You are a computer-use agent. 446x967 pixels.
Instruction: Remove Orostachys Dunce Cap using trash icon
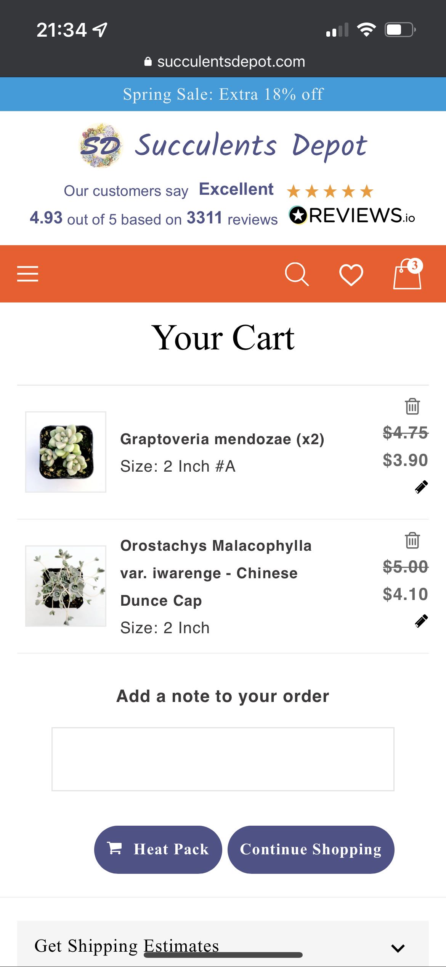[x=412, y=540]
